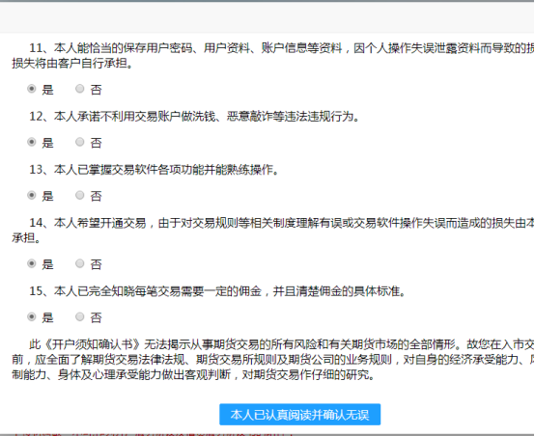Click the 是 label of question 15
This screenshot has height=436, width=535.
47,317
